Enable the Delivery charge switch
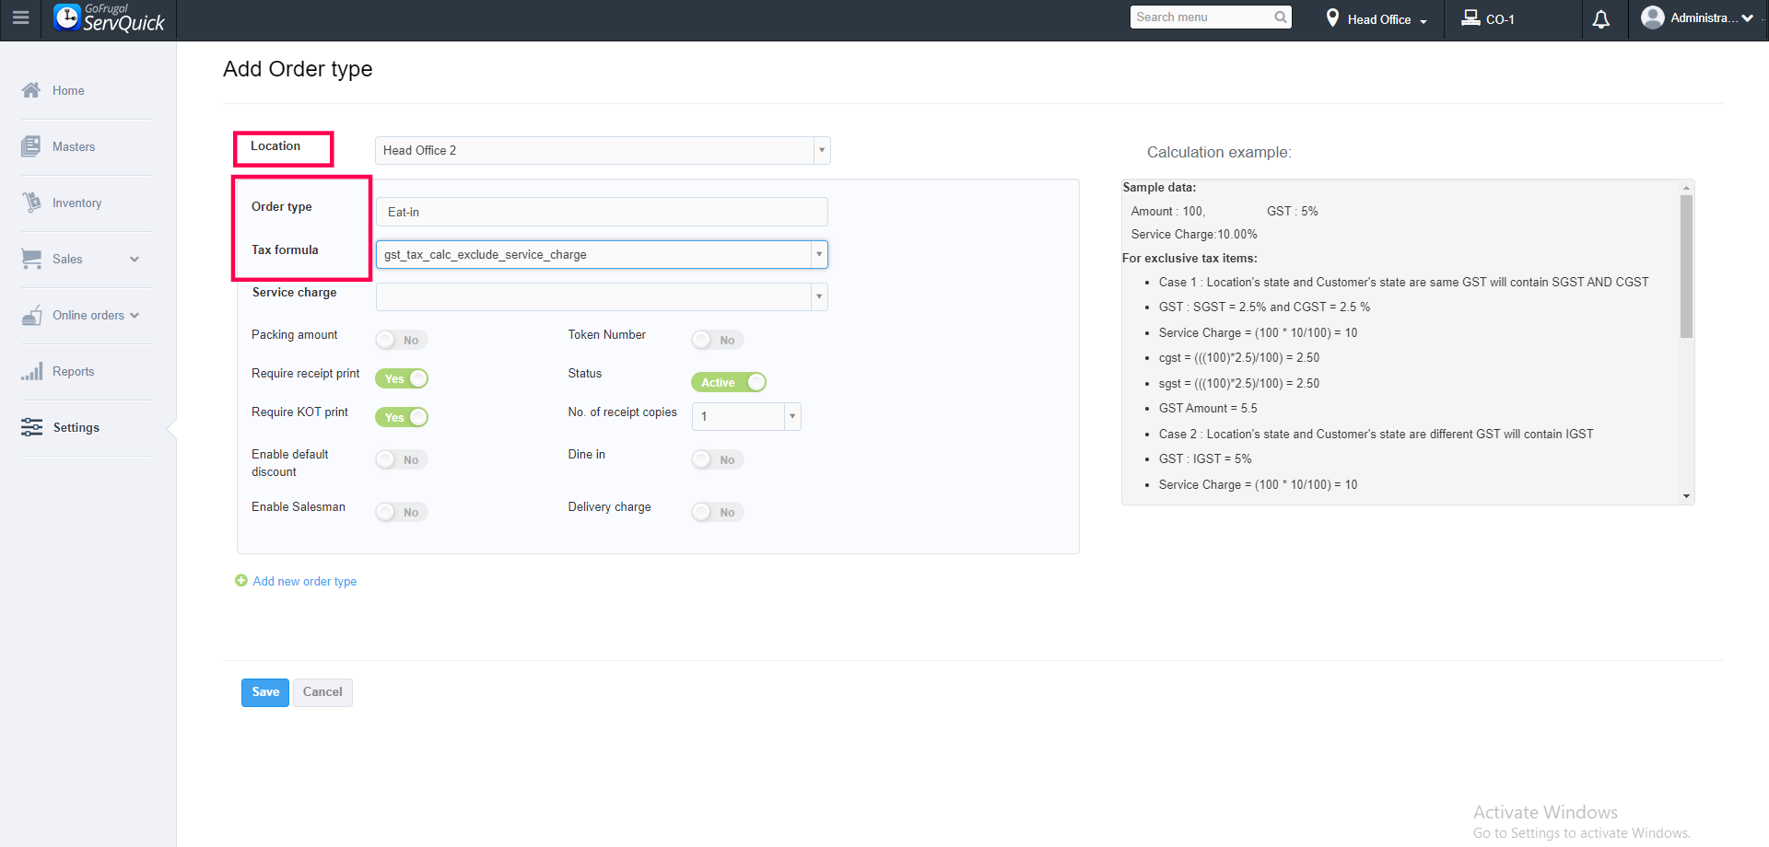Viewport: 1769px width, 847px height. [718, 512]
